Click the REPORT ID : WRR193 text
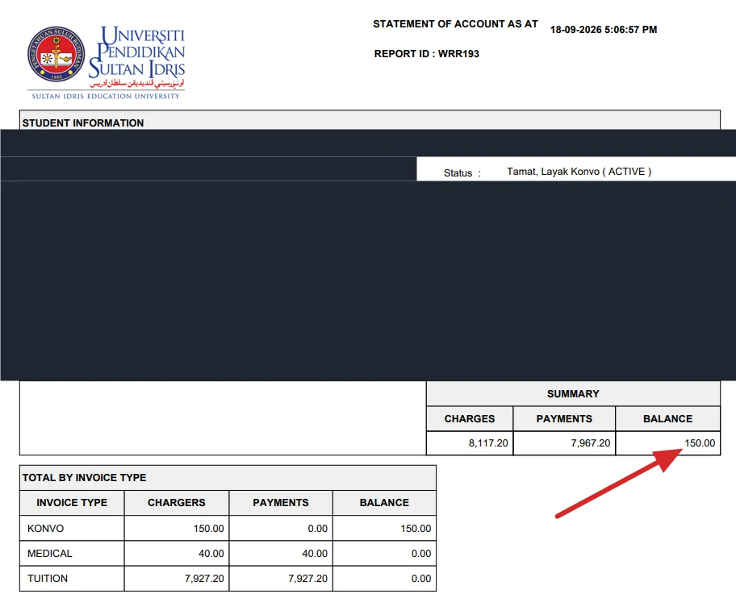 (x=427, y=54)
